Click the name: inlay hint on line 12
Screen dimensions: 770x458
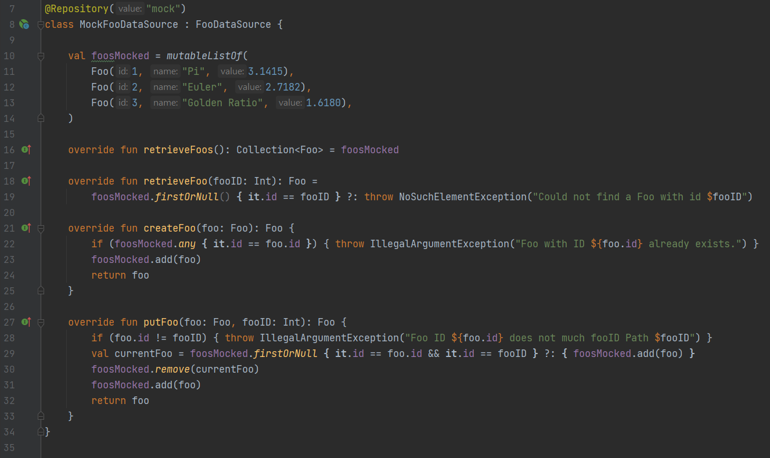pos(165,87)
